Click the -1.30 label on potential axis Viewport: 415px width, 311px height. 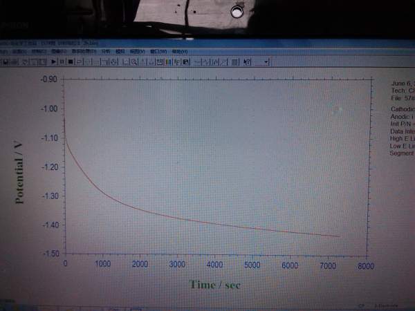tap(50, 196)
